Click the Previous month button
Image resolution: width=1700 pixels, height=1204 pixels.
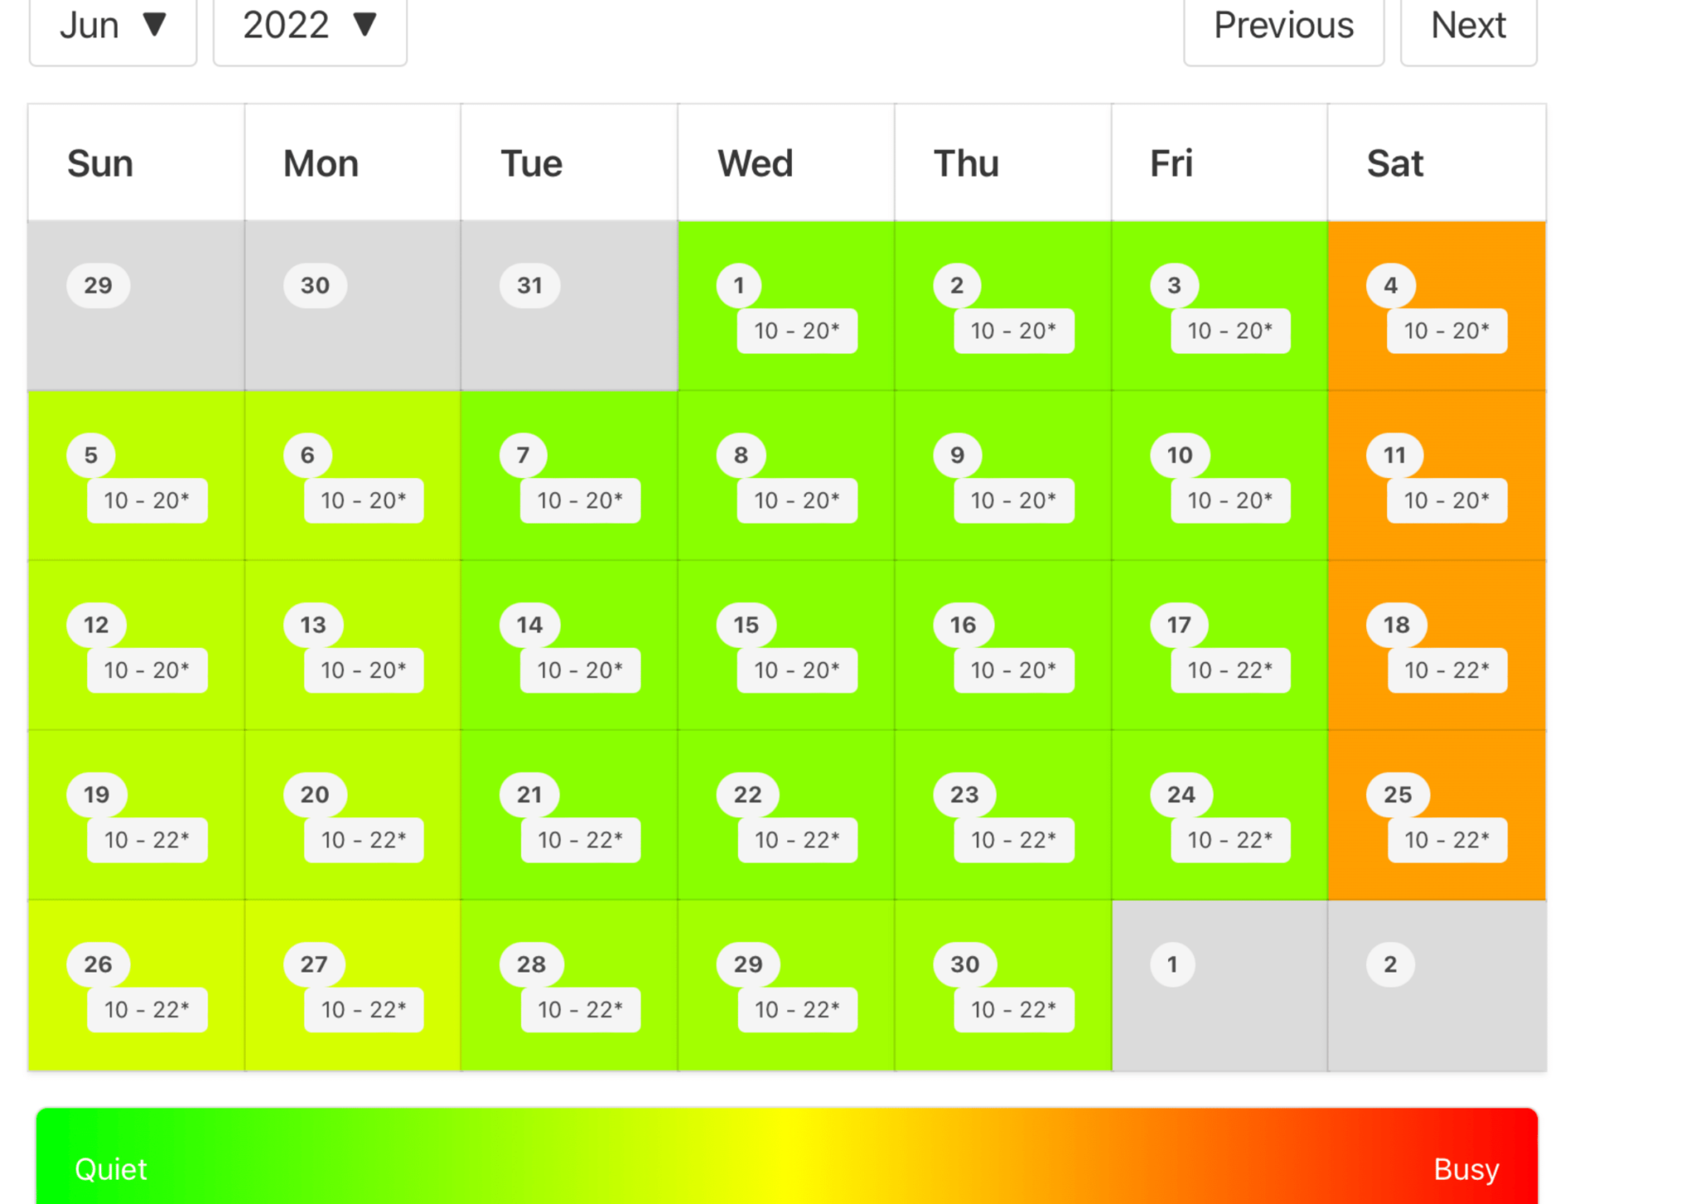tap(1282, 27)
